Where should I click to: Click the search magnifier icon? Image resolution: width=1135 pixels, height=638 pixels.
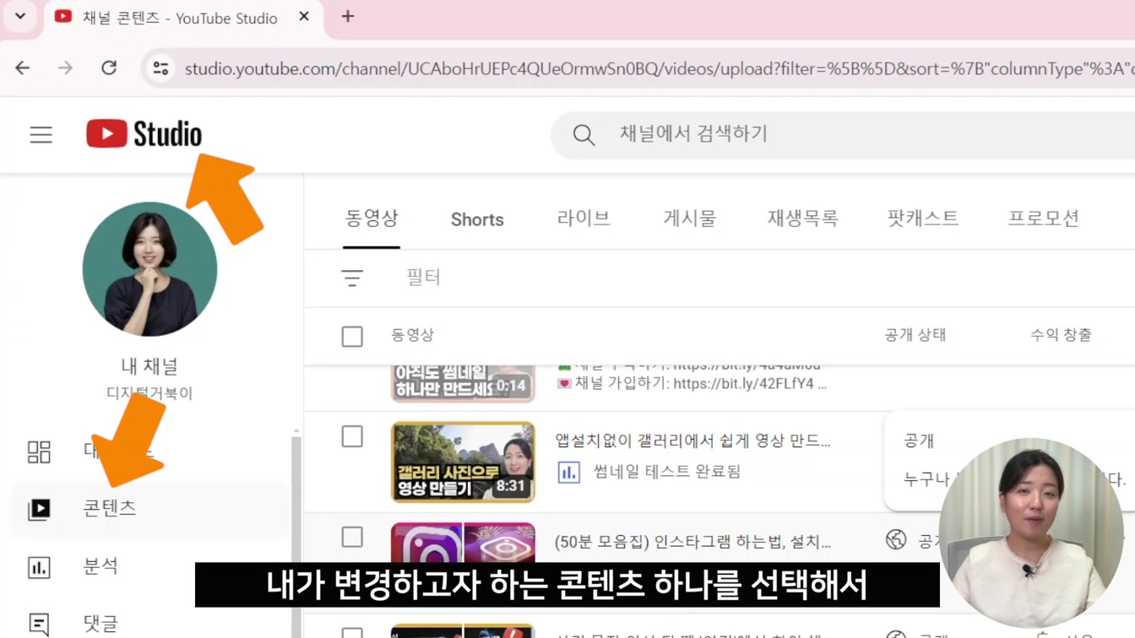584,134
